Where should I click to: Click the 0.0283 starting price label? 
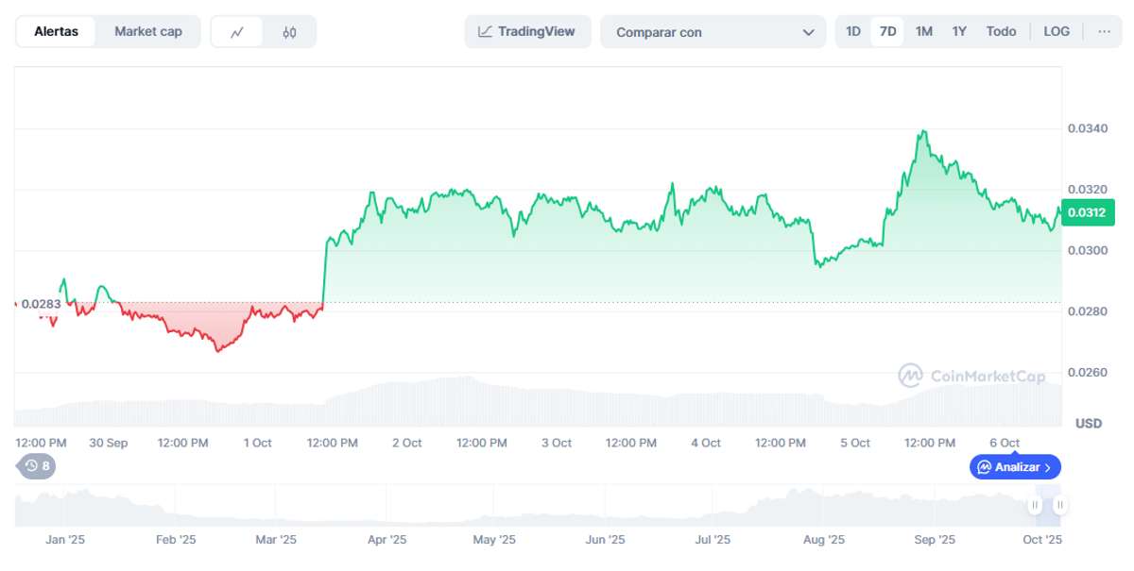click(x=41, y=304)
